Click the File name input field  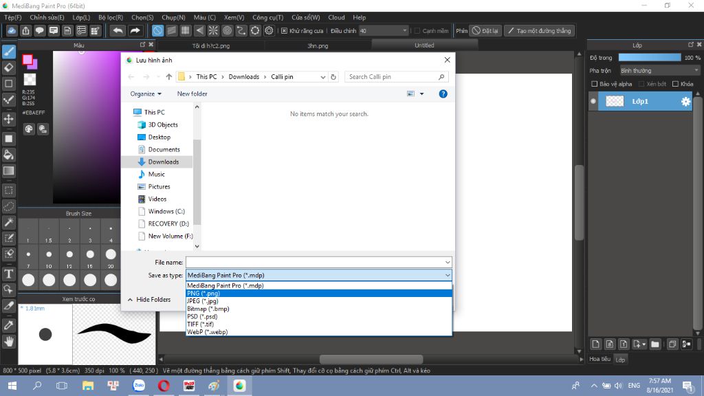pos(314,262)
